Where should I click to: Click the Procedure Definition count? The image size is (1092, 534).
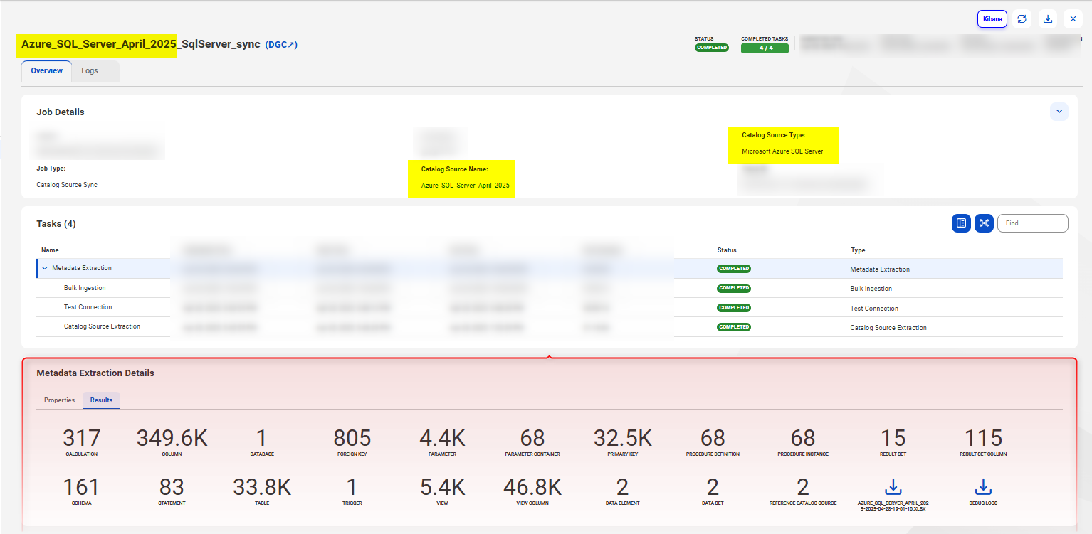713,438
